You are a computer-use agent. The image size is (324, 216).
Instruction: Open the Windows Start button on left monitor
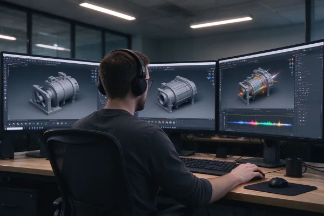pos(5,129)
